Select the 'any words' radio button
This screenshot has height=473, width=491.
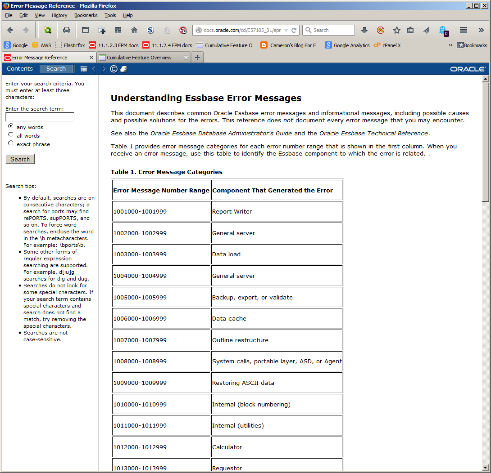[x=11, y=126]
